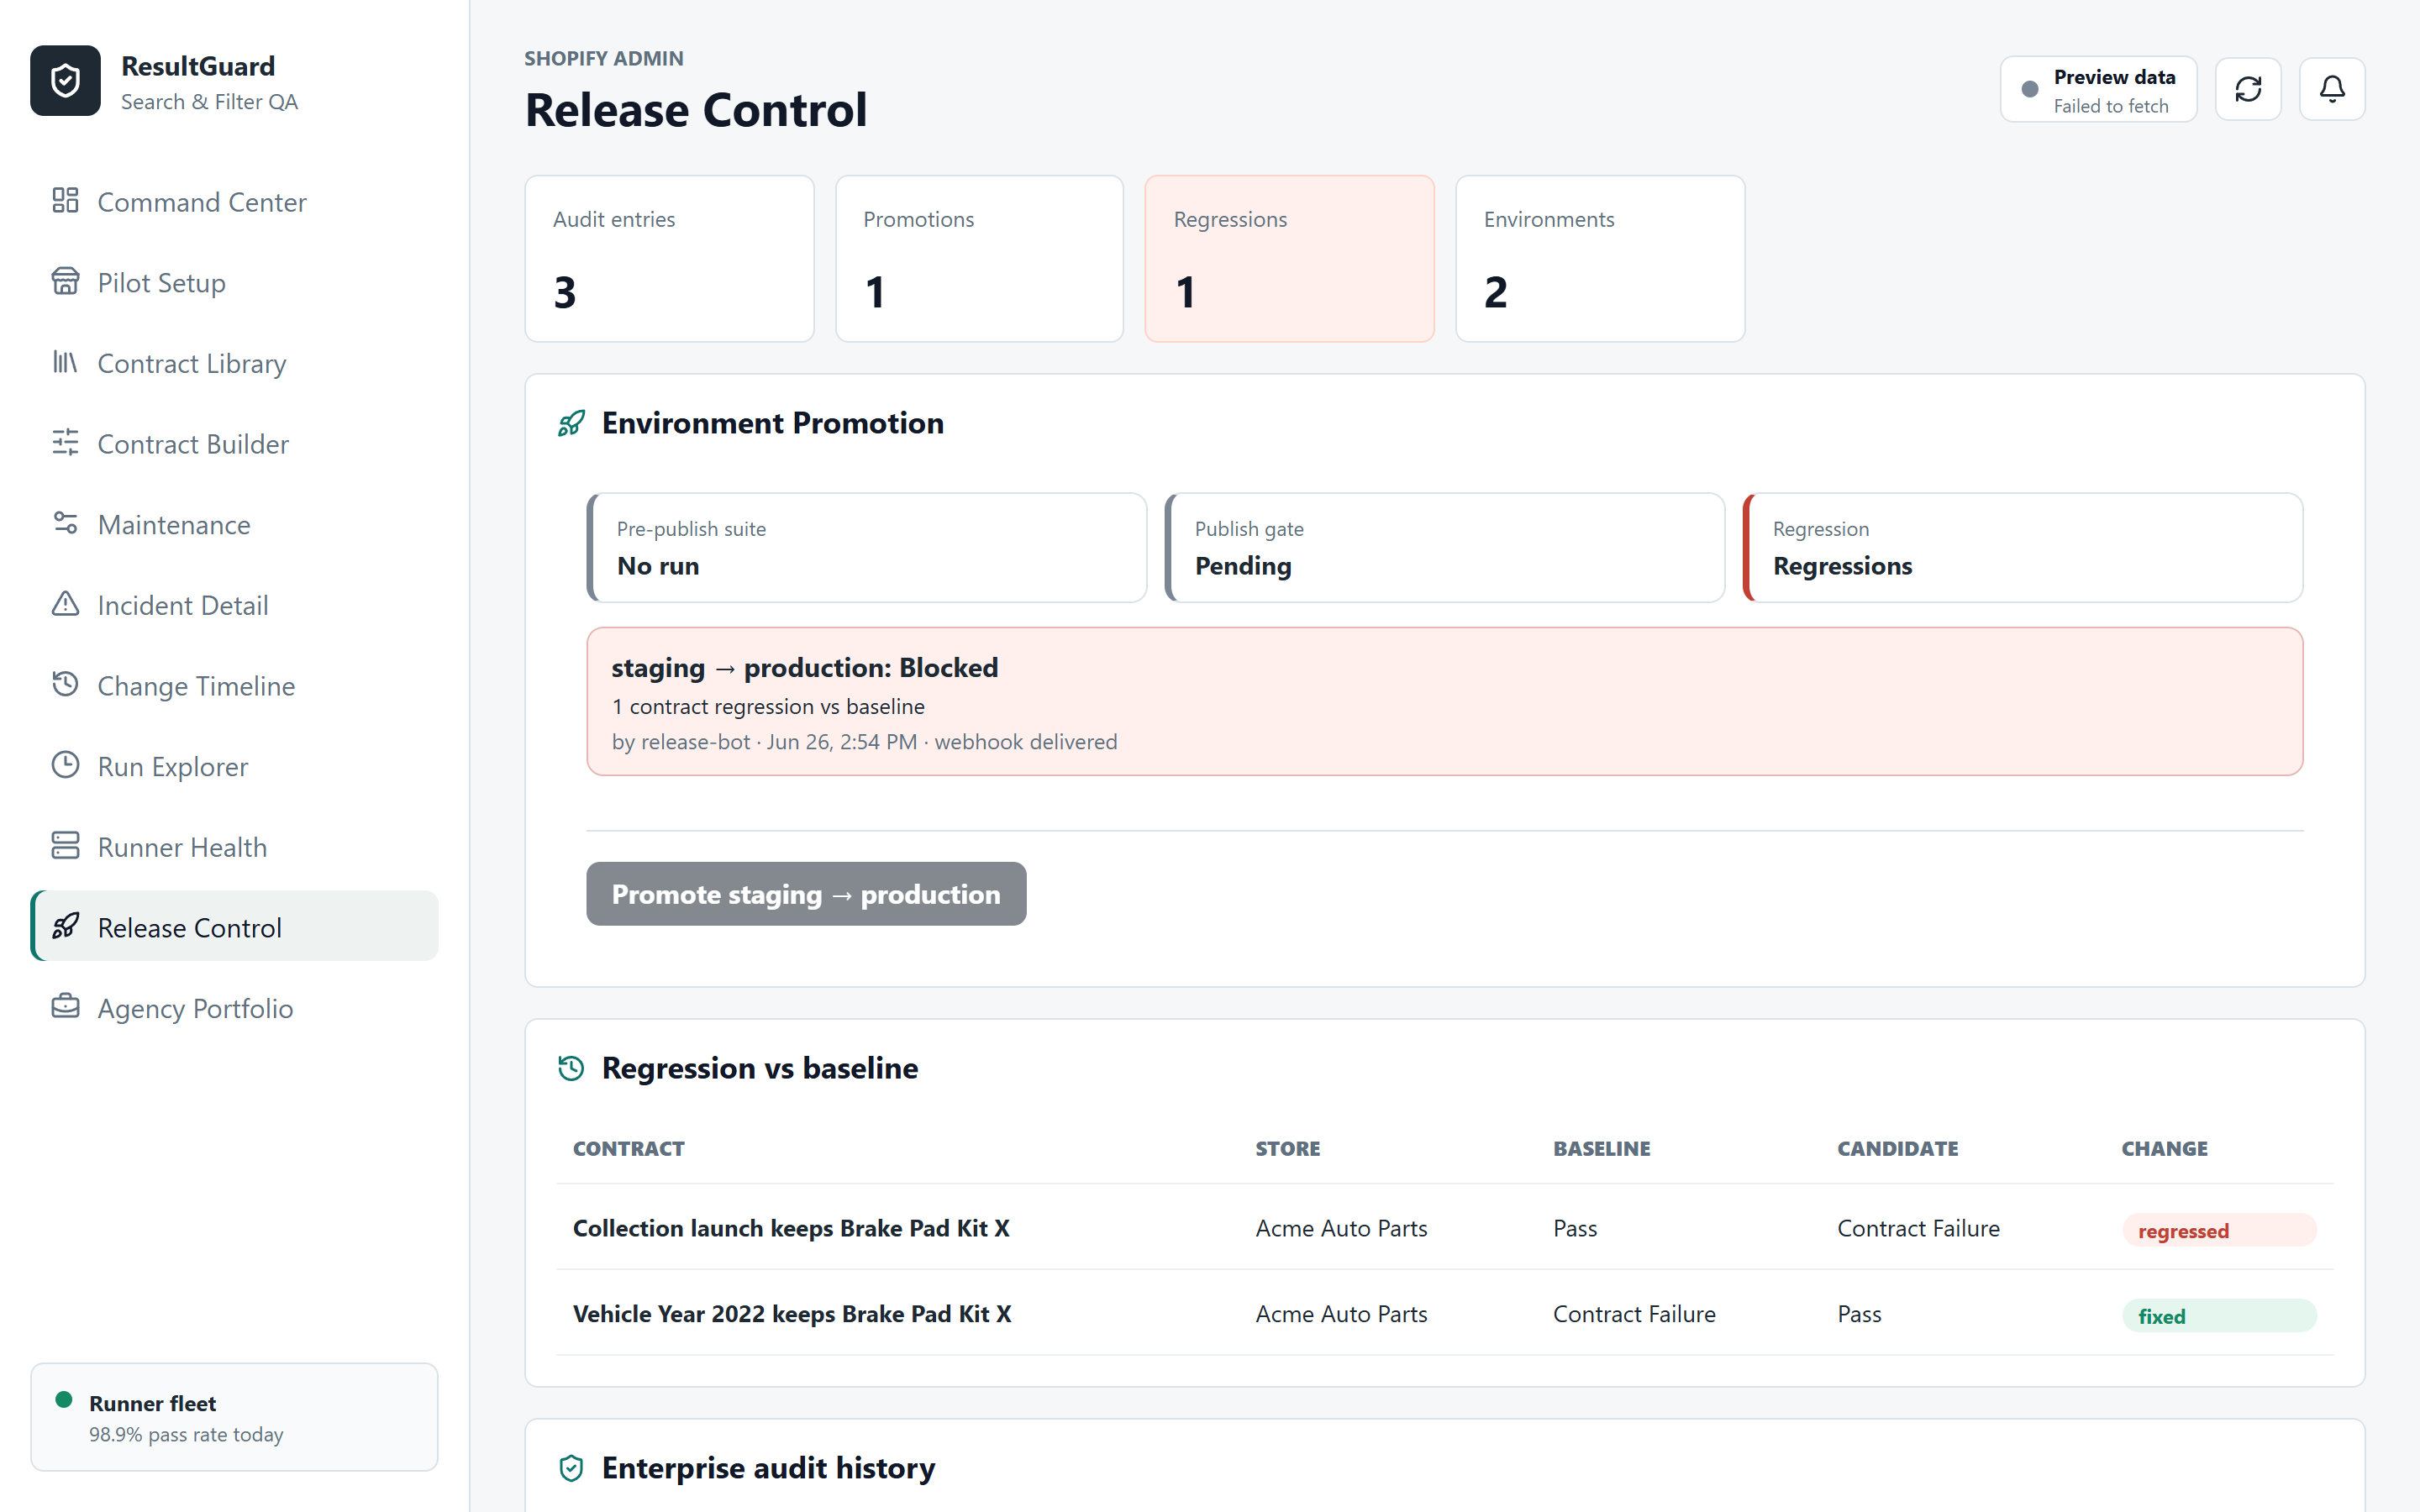Go to Run Explorer

tap(235, 766)
